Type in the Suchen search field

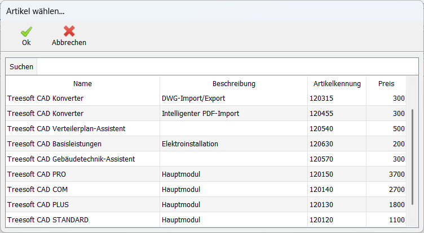pos(226,66)
